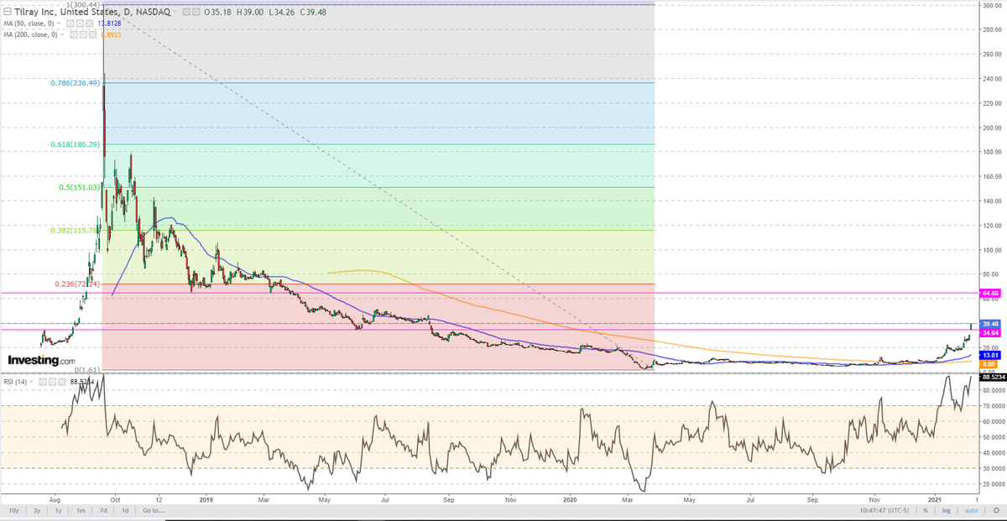
Task: Select the 0.618(186.29) Fibonacci level label
Action: coord(75,144)
